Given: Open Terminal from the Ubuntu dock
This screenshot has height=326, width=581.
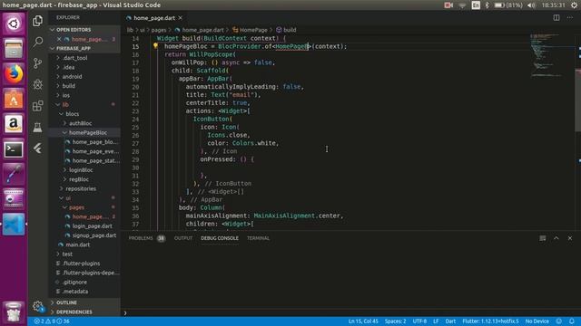Looking at the screenshot, I should pos(14,149).
